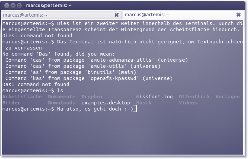The height and width of the screenshot is (159, 248).
Task: Click the Öffentlich directory name
Action: [x=194, y=97]
